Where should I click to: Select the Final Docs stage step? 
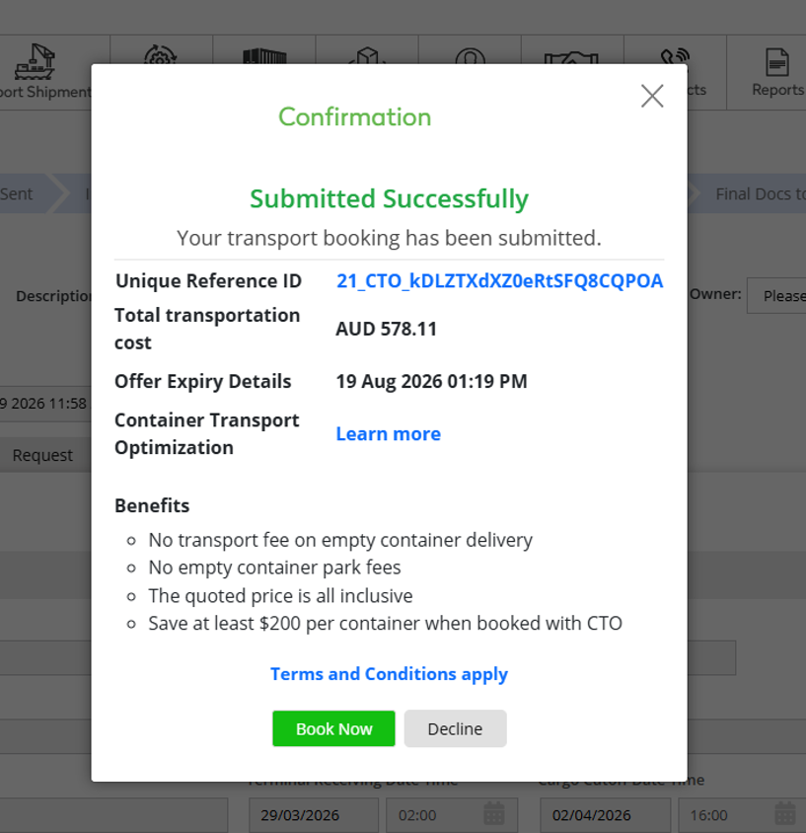(754, 193)
